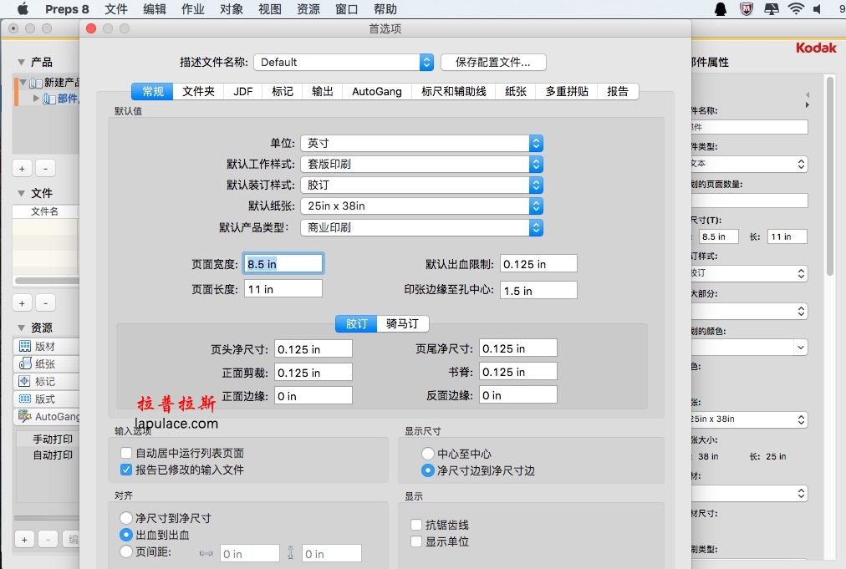This screenshot has width=846, height=569.
Task: Click the 纸张 (paper) resource icon
Action: tap(25, 364)
